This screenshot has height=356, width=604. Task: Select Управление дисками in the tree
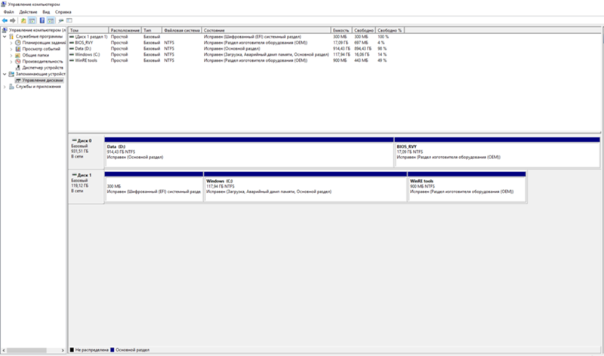(x=42, y=81)
